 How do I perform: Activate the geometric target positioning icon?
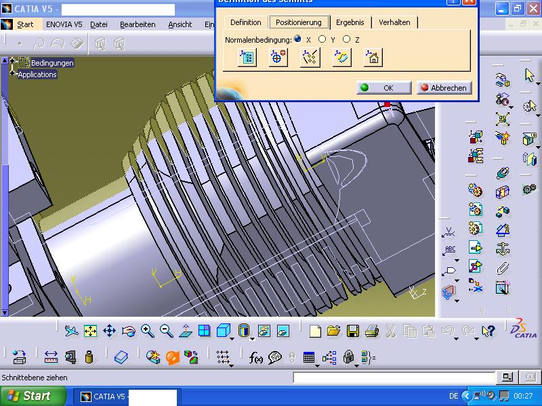278,58
